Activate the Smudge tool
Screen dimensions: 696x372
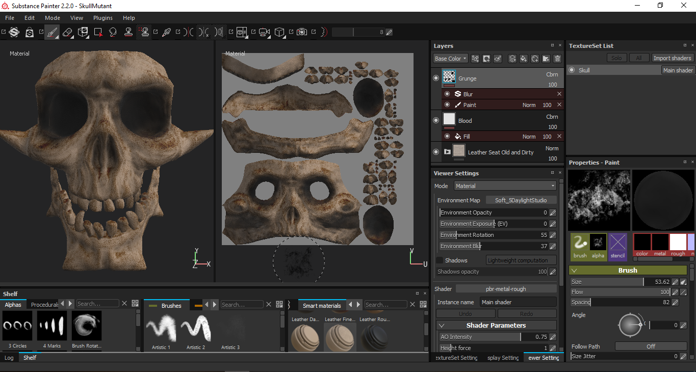coord(113,32)
